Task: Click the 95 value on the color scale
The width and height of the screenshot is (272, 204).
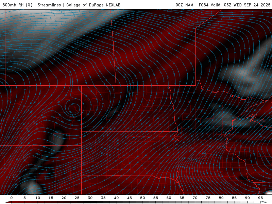Action: pyautogui.click(x=260, y=198)
